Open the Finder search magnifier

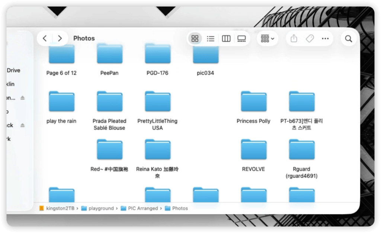pyautogui.click(x=349, y=39)
